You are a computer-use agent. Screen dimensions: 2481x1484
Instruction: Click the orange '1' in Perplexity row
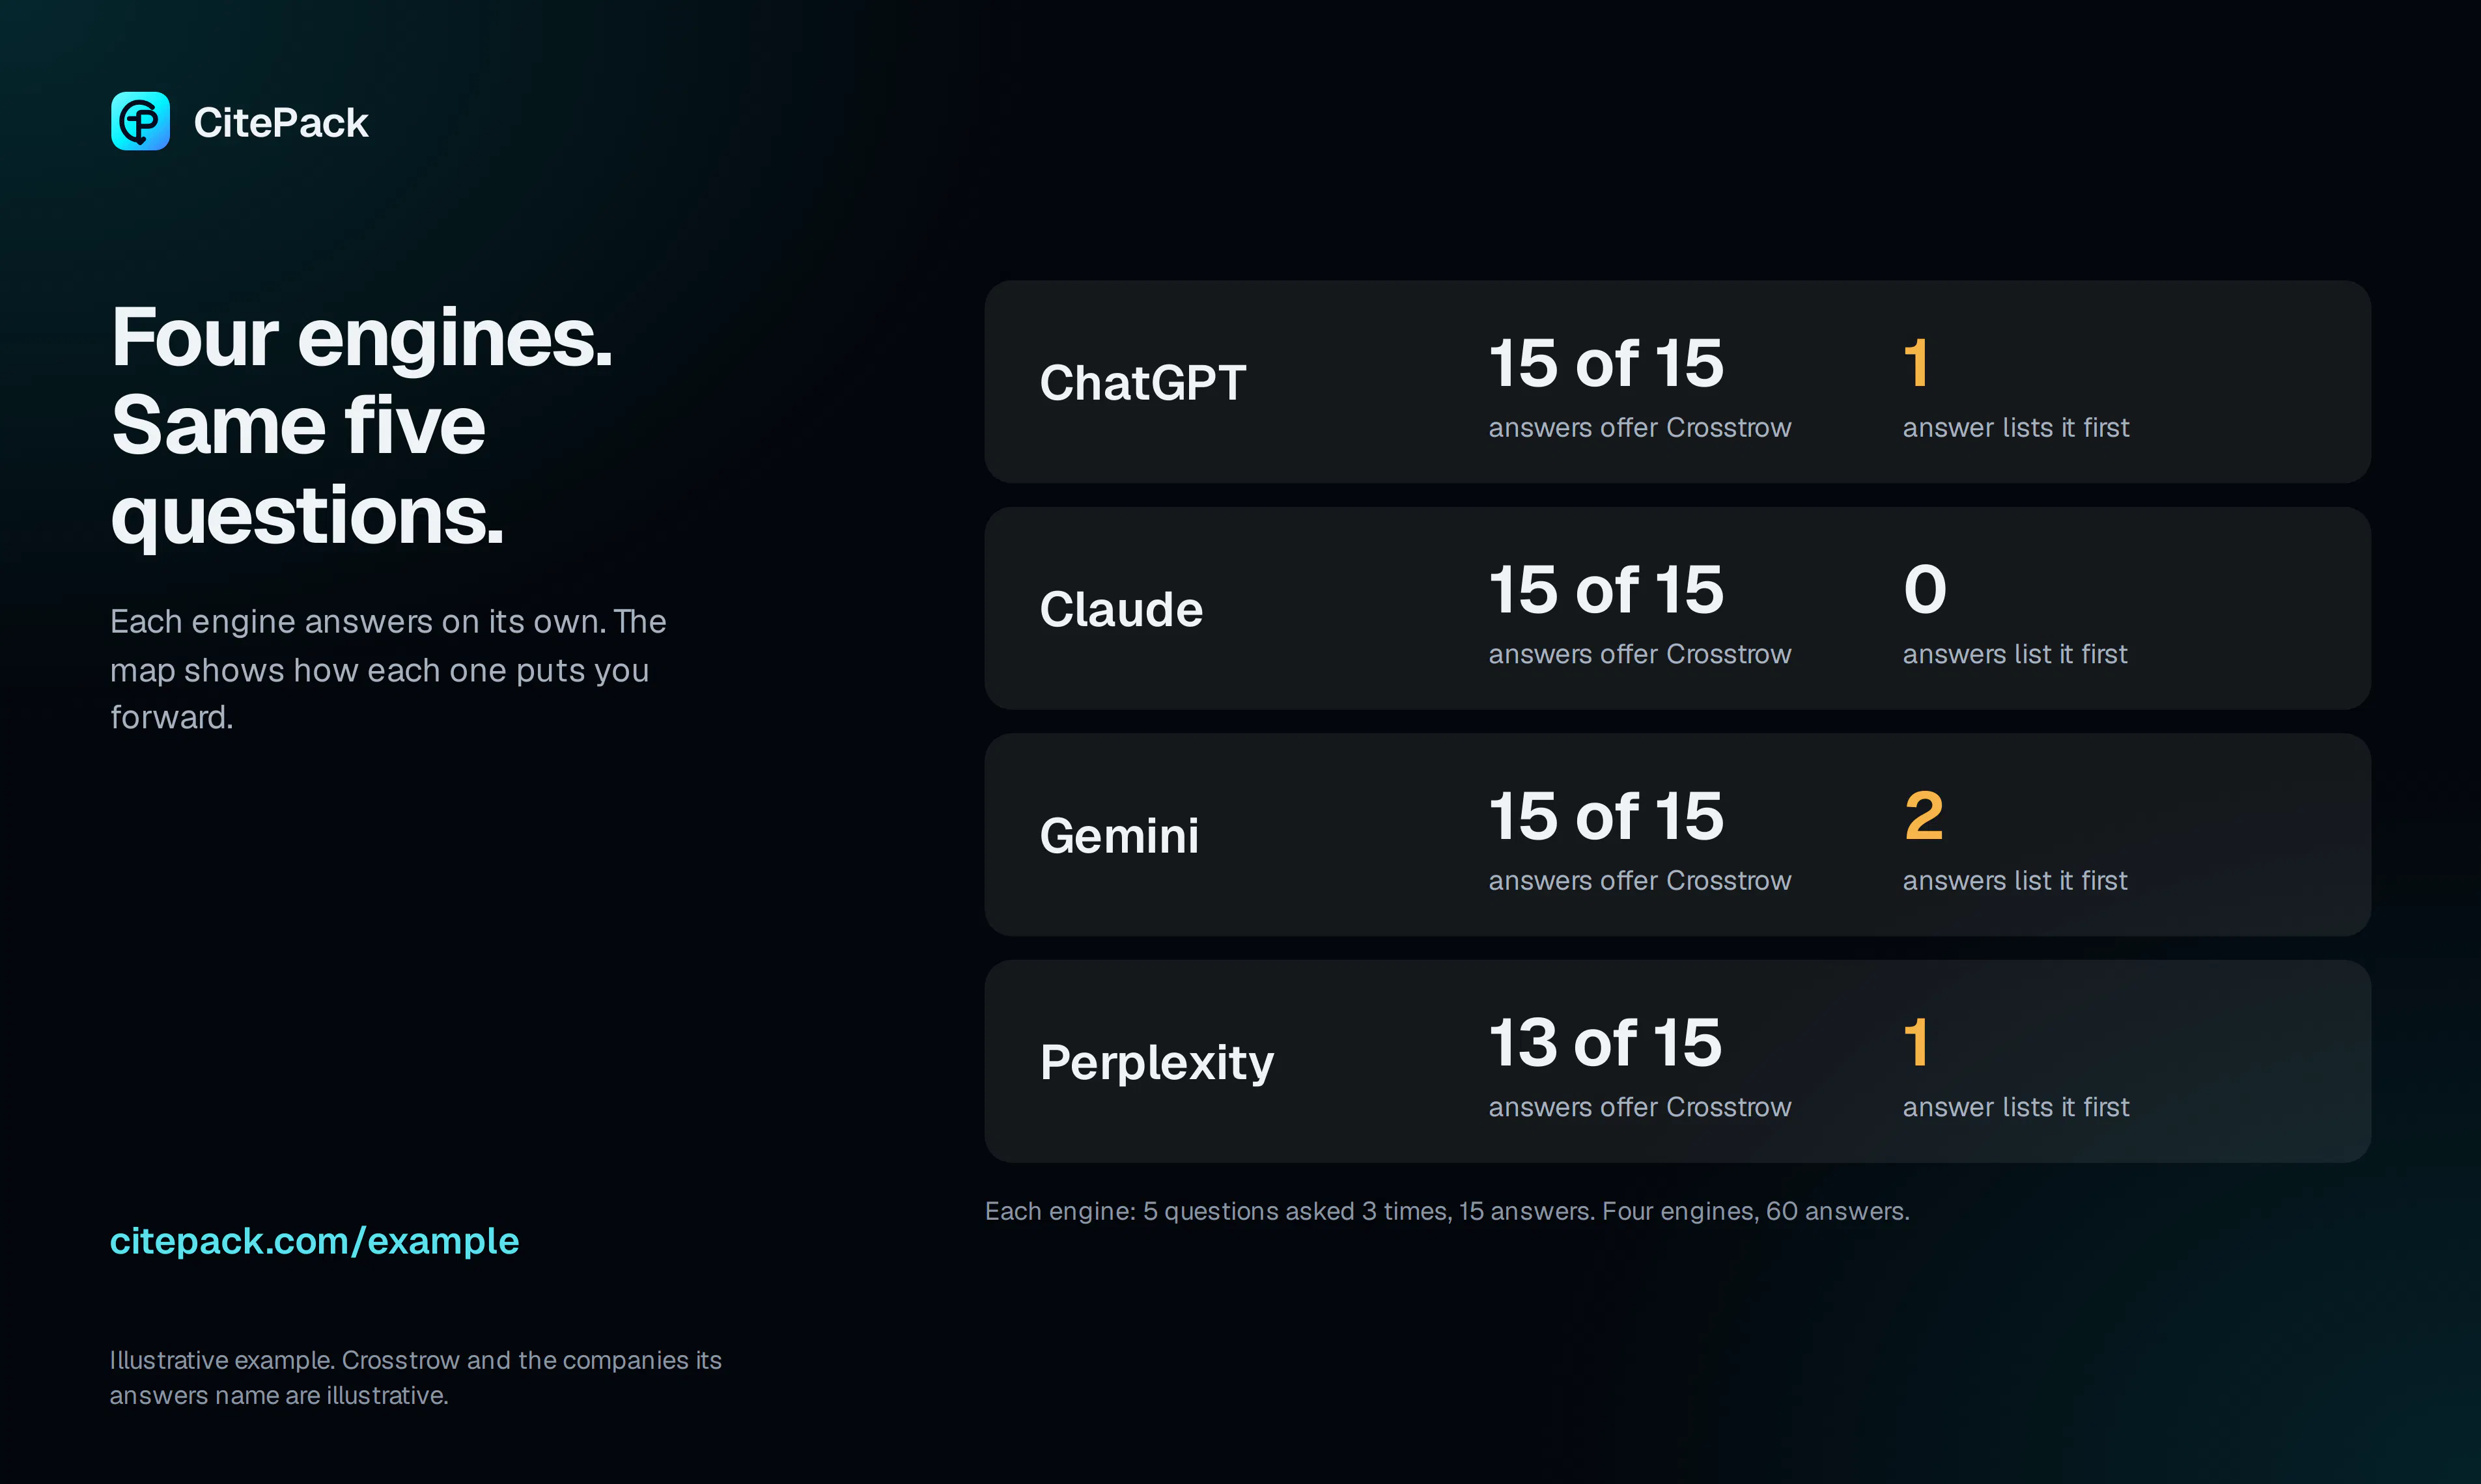[x=1916, y=1042]
